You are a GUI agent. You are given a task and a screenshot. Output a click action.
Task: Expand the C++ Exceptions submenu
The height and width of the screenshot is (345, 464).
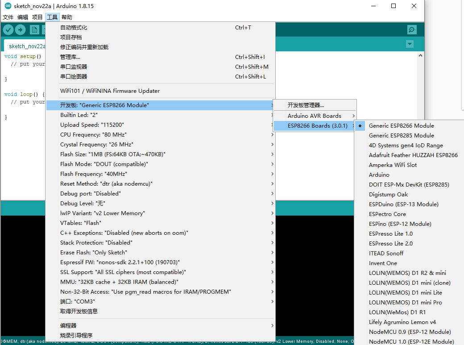click(x=161, y=233)
